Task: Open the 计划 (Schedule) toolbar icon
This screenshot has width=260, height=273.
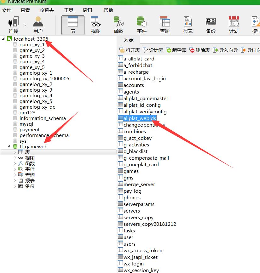Action: coord(234,25)
